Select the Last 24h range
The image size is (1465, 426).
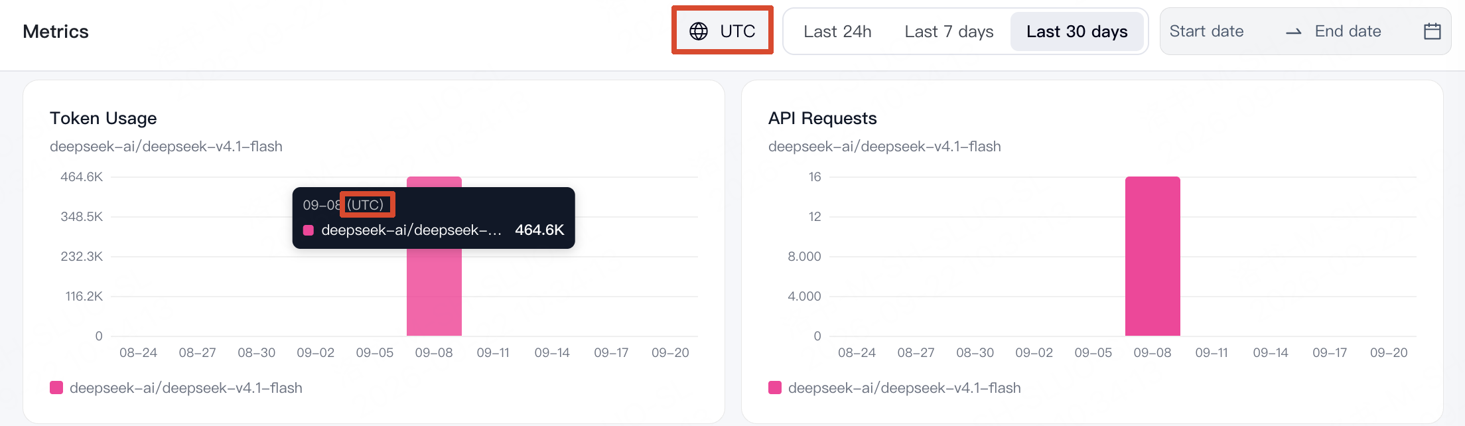coord(837,31)
